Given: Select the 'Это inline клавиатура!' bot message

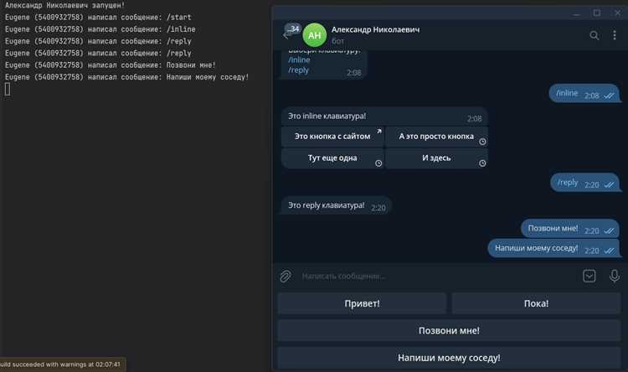Looking at the screenshot, I should pos(384,116).
